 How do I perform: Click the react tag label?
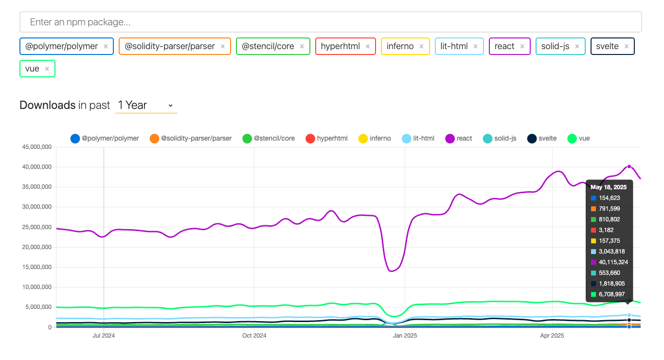504,46
